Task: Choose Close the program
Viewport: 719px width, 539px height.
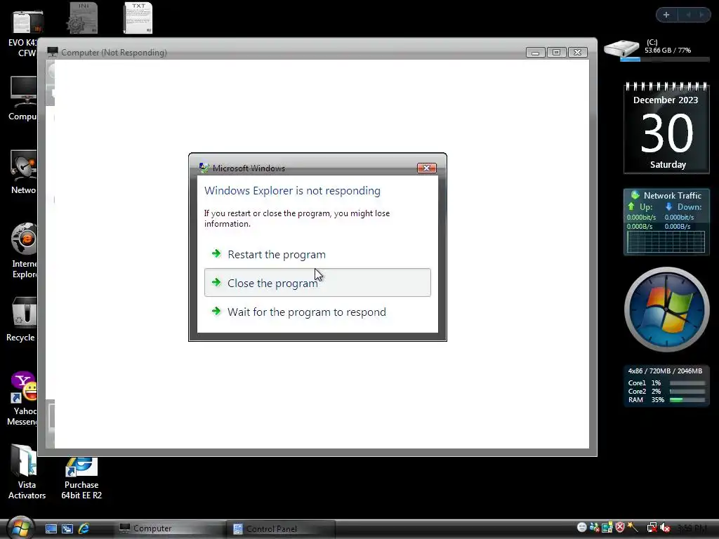Action: coord(317,283)
